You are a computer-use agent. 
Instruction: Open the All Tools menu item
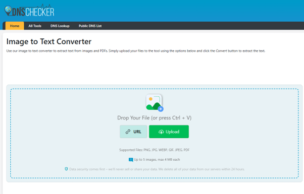(35, 26)
